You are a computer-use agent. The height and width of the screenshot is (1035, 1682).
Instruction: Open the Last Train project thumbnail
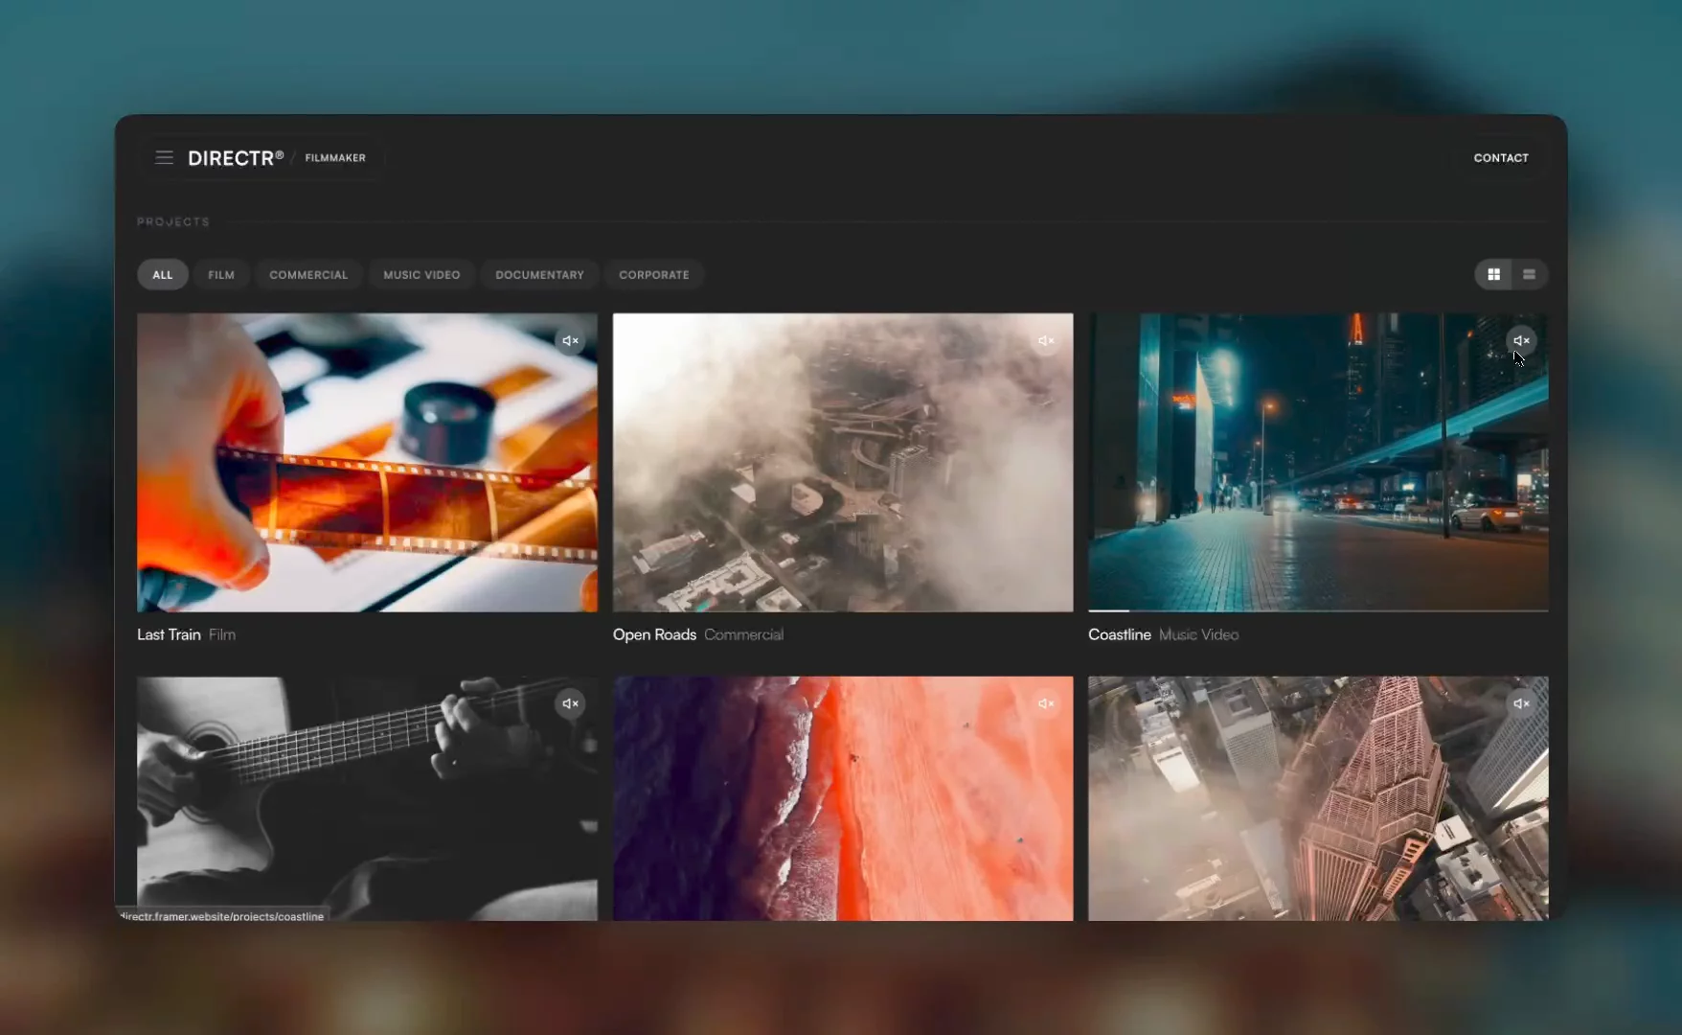point(367,462)
